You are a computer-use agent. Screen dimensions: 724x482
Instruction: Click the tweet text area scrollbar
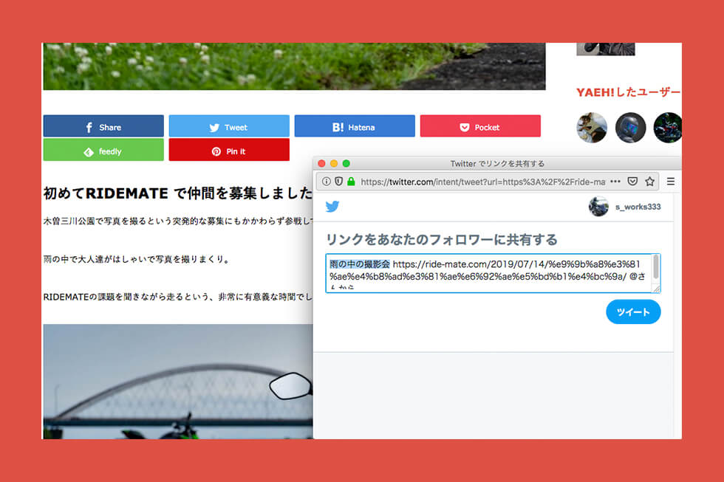656,267
